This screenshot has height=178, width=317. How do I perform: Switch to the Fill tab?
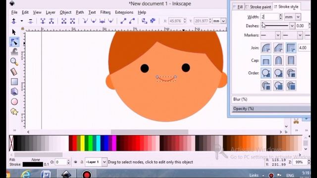238,7
